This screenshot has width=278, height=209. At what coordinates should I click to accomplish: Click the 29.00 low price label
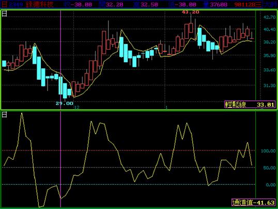pos(65,103)
